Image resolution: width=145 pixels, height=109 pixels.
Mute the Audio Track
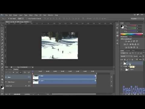(26, 86)
